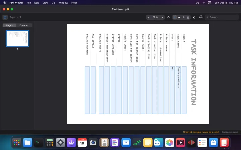Open Control Center in menu bar

(210, 3)
